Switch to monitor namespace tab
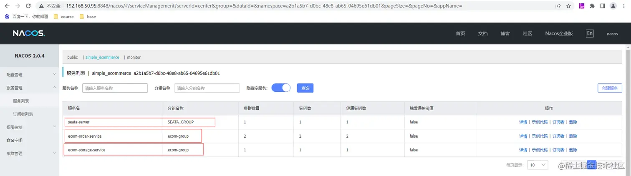The height and width of the screenshot is (176, 631). (x=134, y=57)
